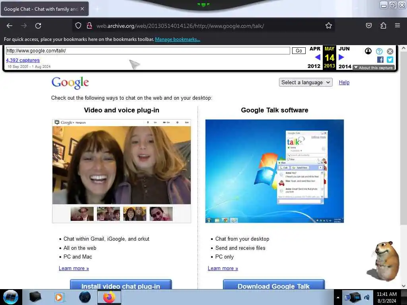The image size is (407, 305).
Task: Open a new browser tab
Action: 97,9
